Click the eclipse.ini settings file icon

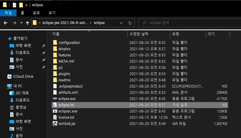55,105
